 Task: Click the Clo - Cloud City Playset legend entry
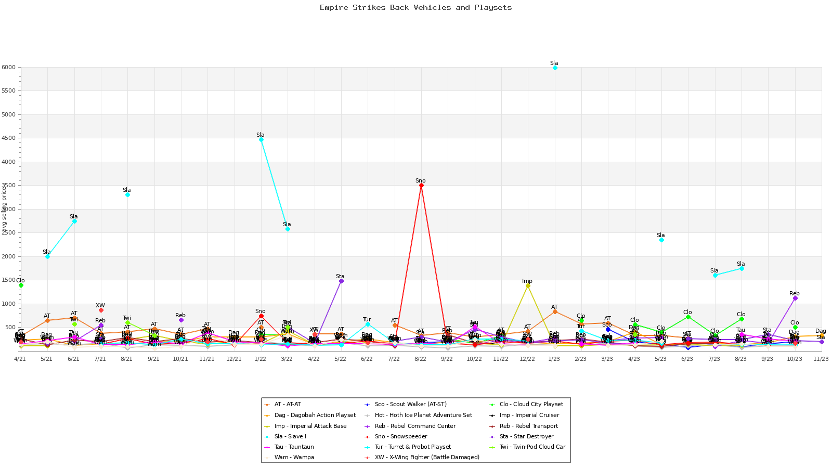click(526, 405)
